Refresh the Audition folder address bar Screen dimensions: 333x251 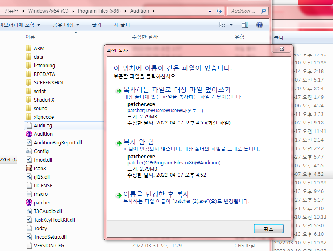tap(219, 11)
